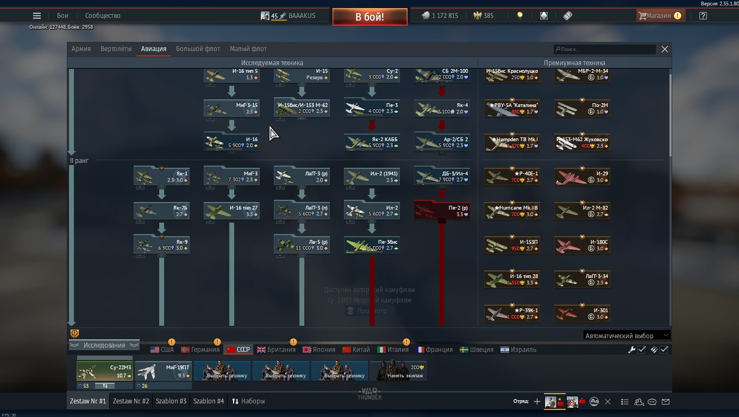Switch to the Большой флот tab
Screen dimensions: 739x417
[198, 49]
